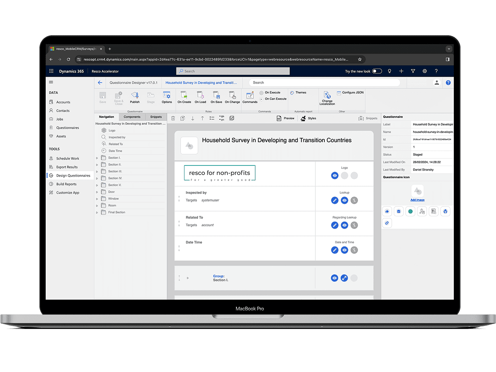Open Dynamics 365 settings gear
496x372 pixels.
(425, 71)
